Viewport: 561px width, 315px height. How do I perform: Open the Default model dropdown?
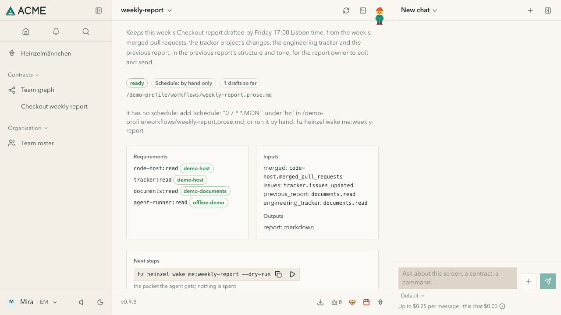click(413, 296)
